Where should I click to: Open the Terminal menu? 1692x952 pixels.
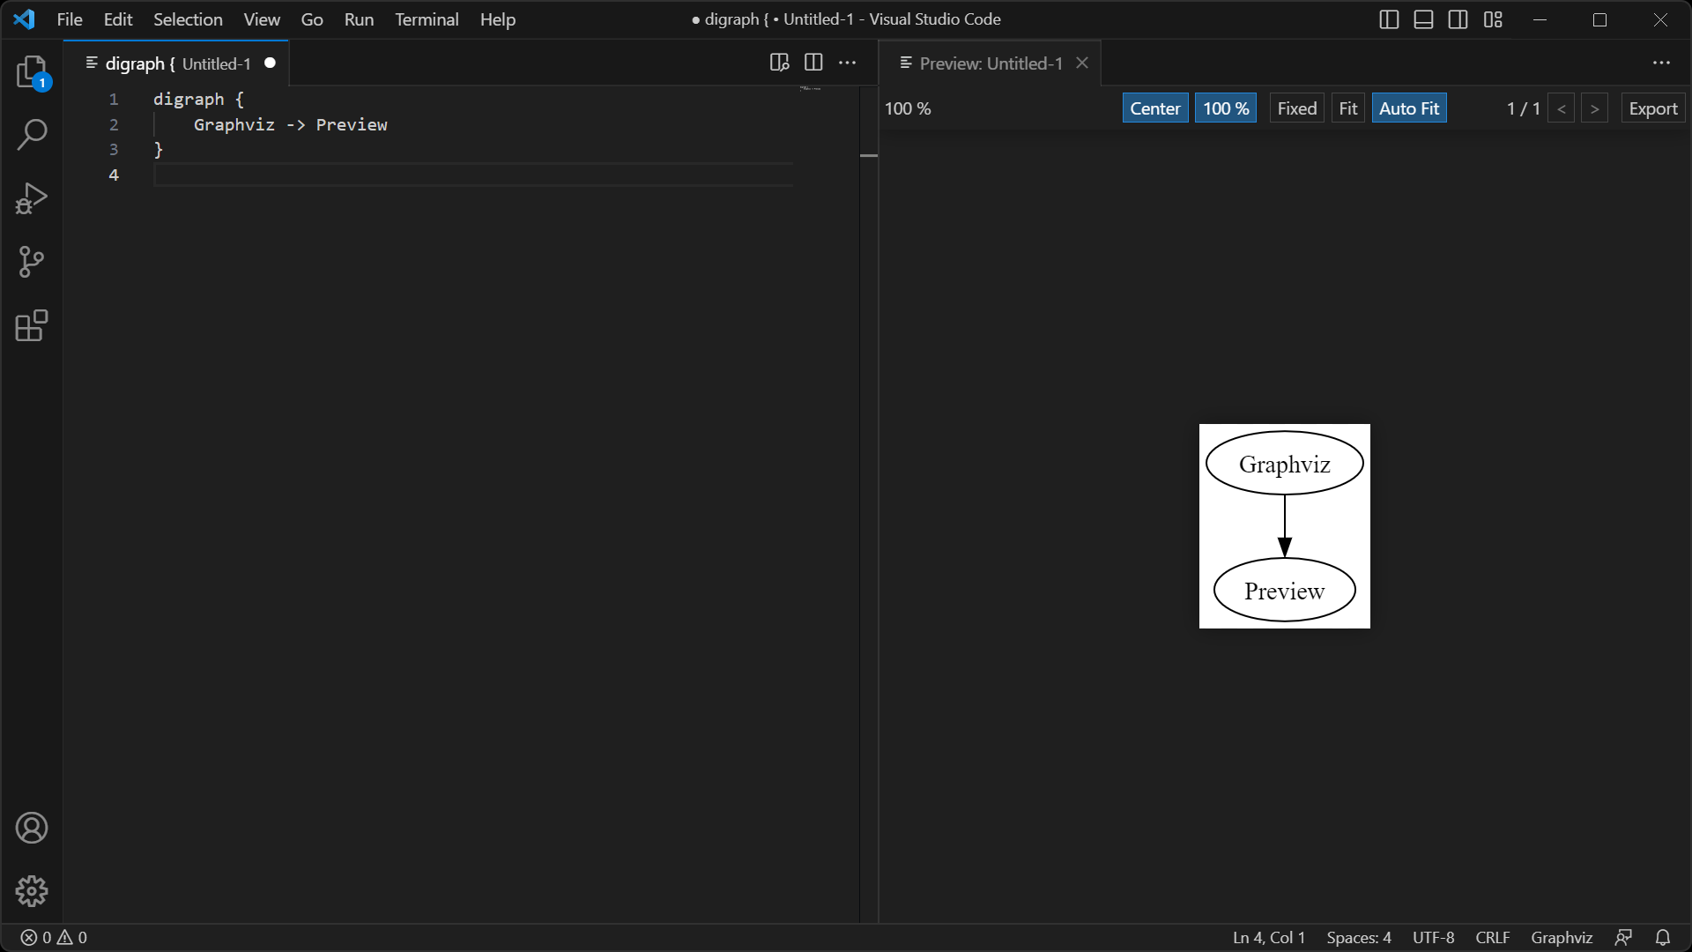(427, 19)
